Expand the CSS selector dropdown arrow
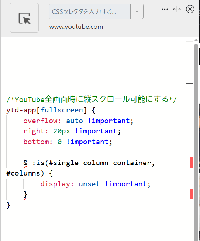This screenshot has height=241, width=200. 137,11
